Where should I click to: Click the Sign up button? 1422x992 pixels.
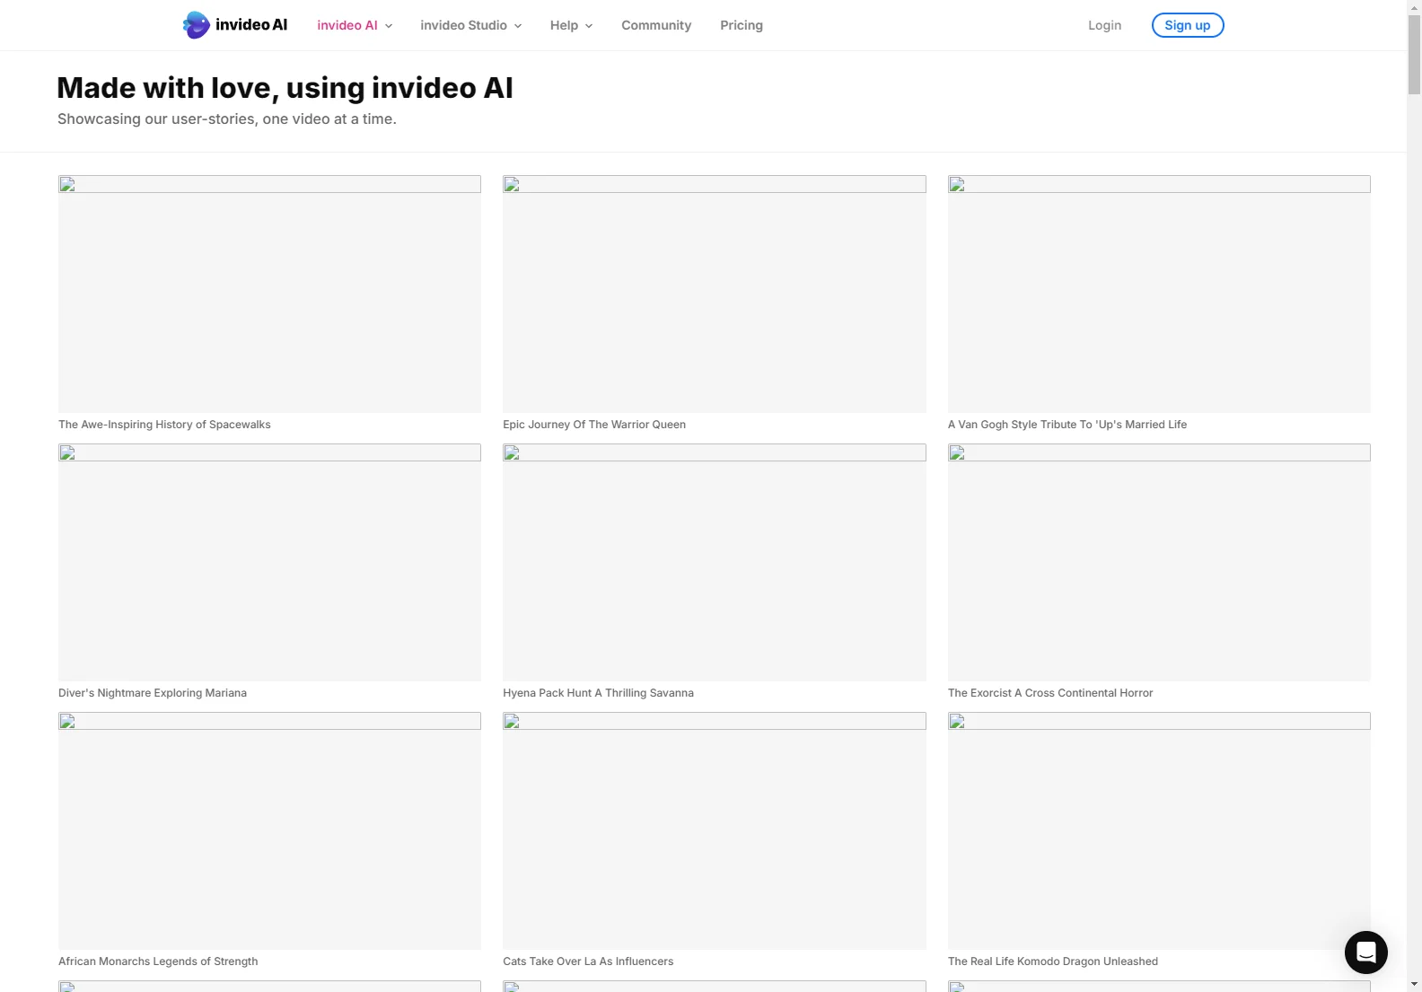coord(1188,25)
